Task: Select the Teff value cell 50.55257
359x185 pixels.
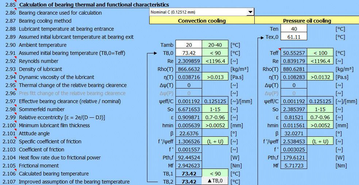Action: pyautogui.click(x=294, y=53)
